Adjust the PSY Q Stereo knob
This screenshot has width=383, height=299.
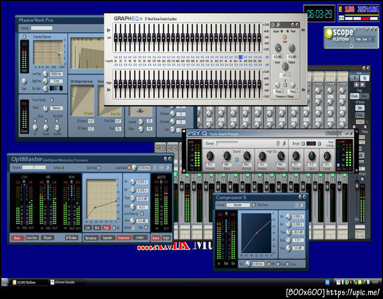click(x=296, y=156)
